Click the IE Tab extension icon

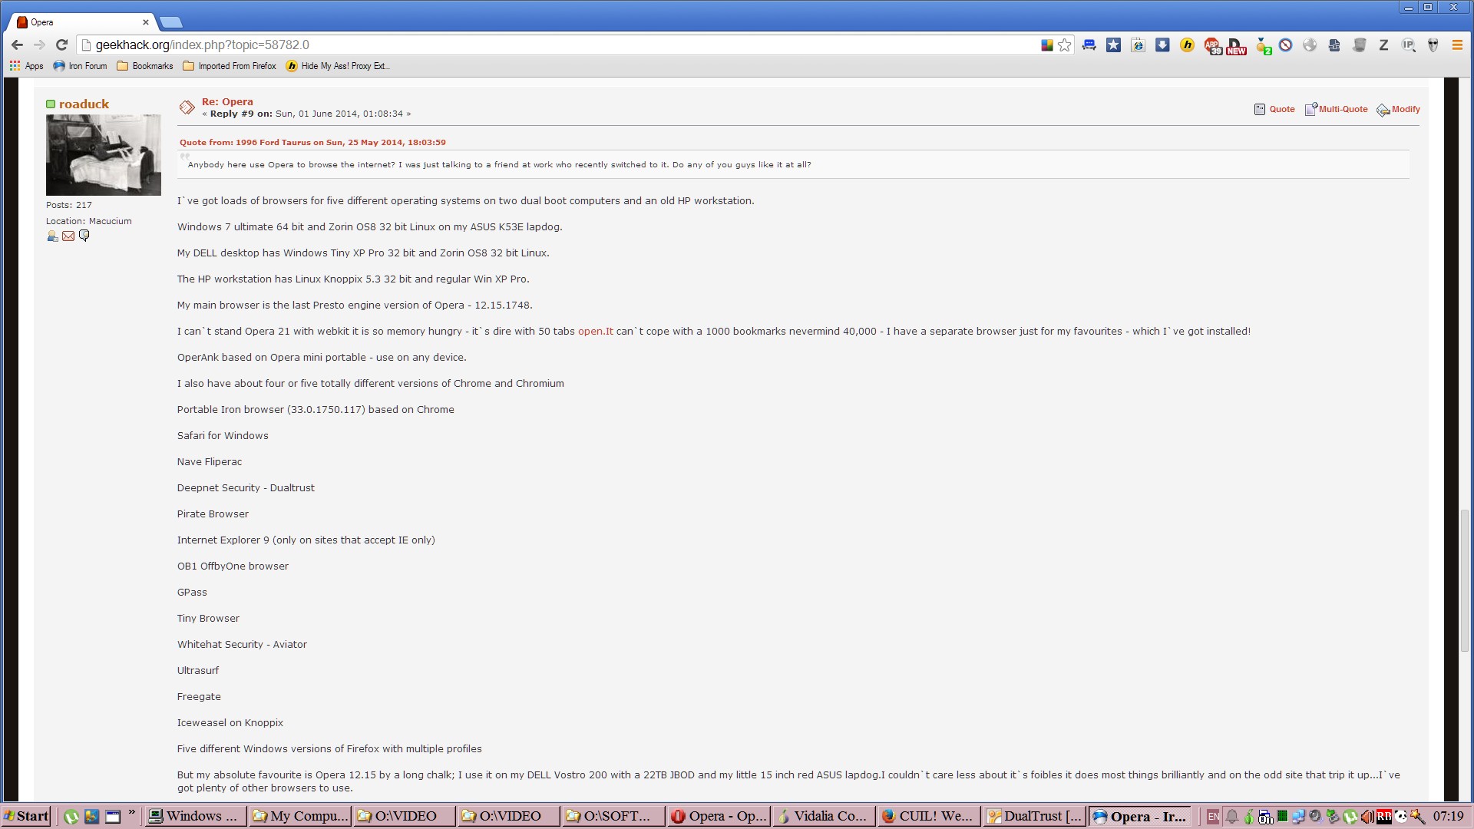(x=1138, y=45)
